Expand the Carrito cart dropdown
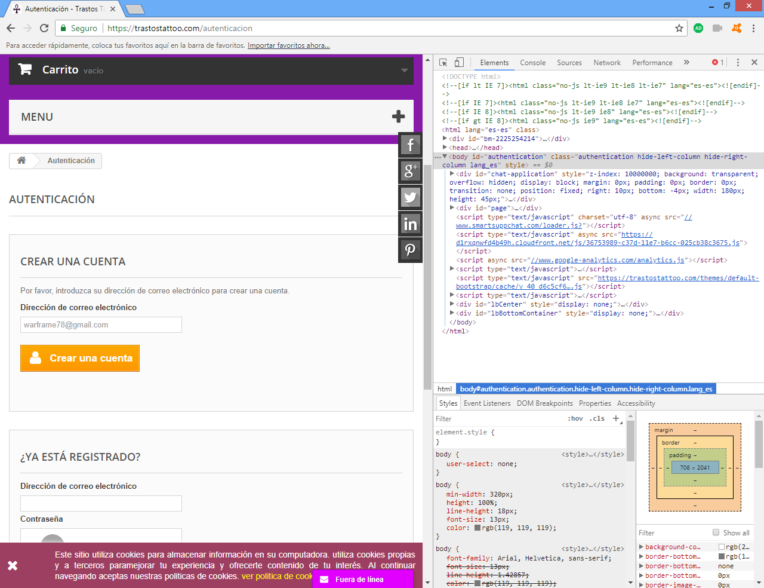 point(404,71)
